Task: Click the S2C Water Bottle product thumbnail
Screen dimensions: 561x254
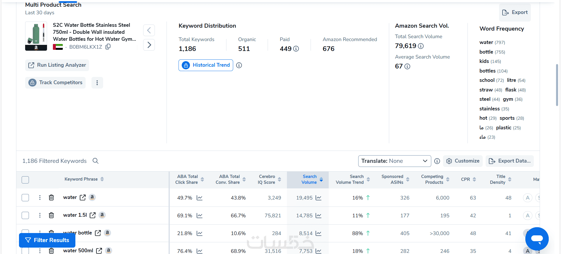Action: pos(36,36)
